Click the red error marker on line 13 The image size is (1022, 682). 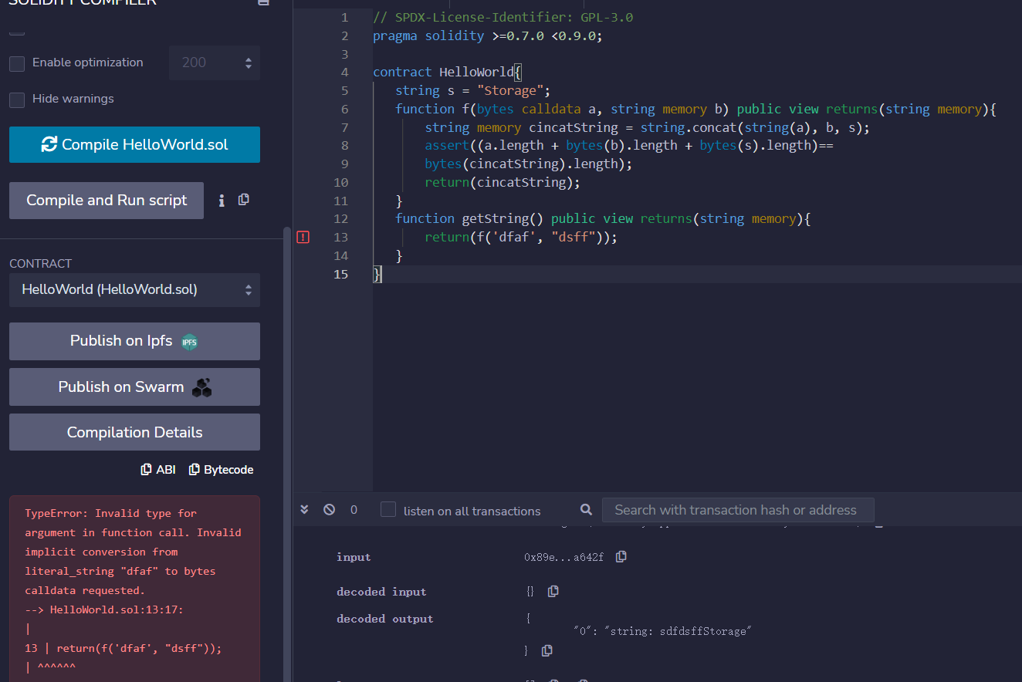pos(303,238)
